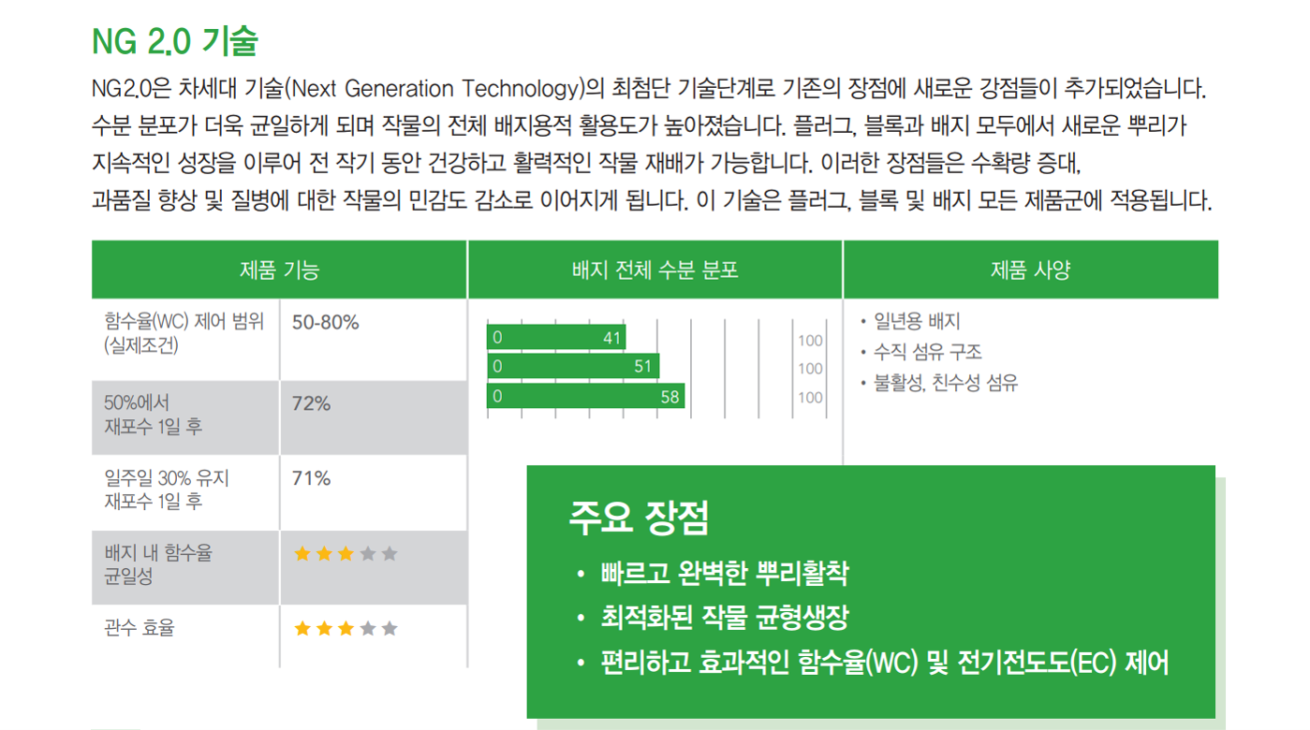Click the third gold star in 관수 효율 row
Screen dimensions: 1310x730
click(346, 628)
